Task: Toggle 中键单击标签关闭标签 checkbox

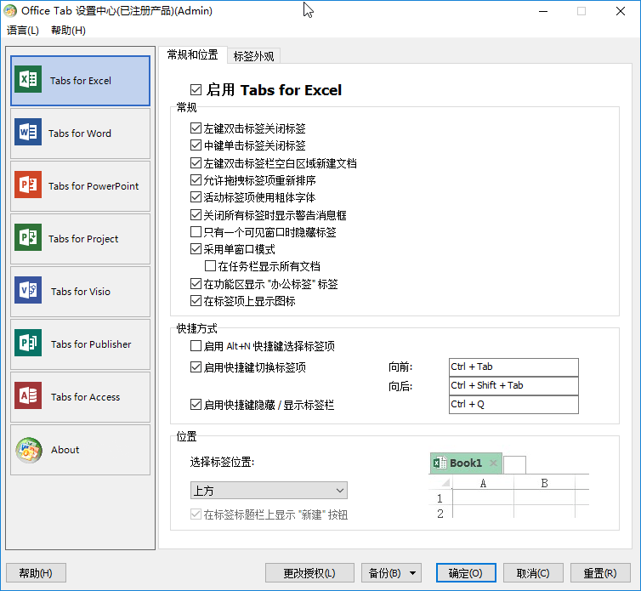Action: [x=196, y=145]
